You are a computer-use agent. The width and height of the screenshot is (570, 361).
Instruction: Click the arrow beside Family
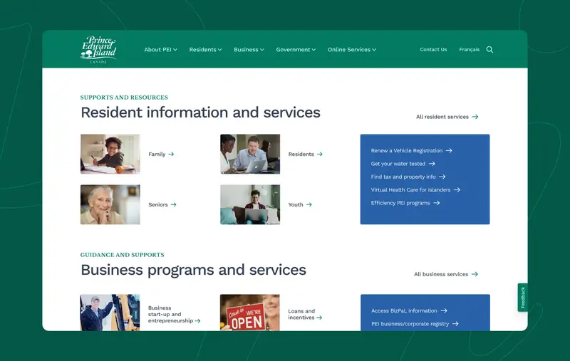click(171, 155)
